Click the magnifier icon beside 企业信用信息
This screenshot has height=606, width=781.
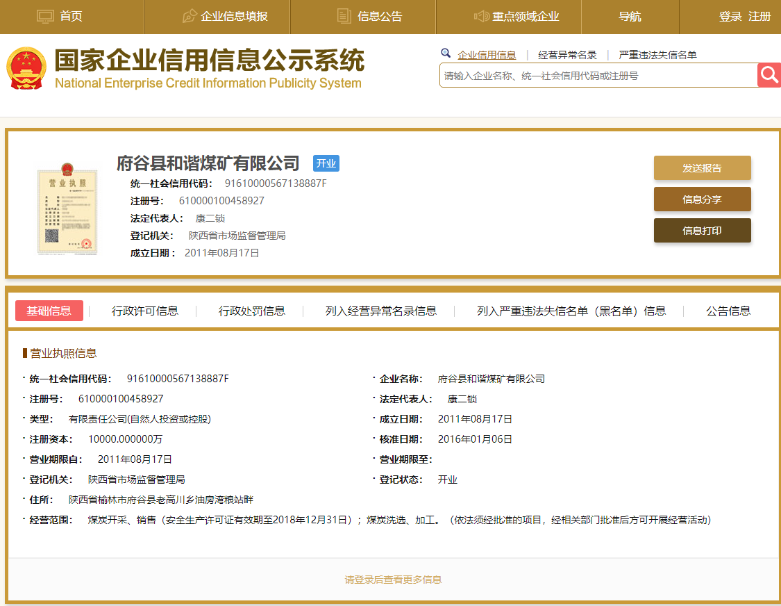point(446,54)
